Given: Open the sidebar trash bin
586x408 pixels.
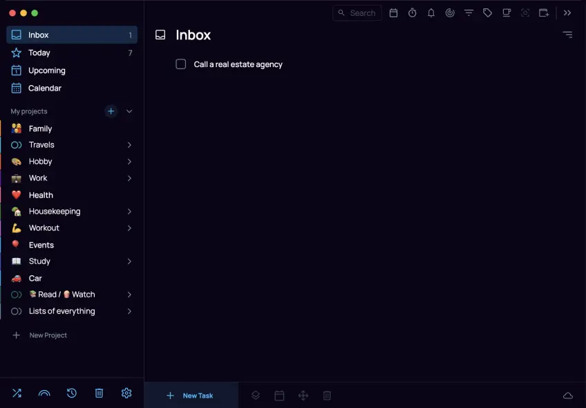Looking at the screenshot, I should pyautogui.click(x=99, y=393).
